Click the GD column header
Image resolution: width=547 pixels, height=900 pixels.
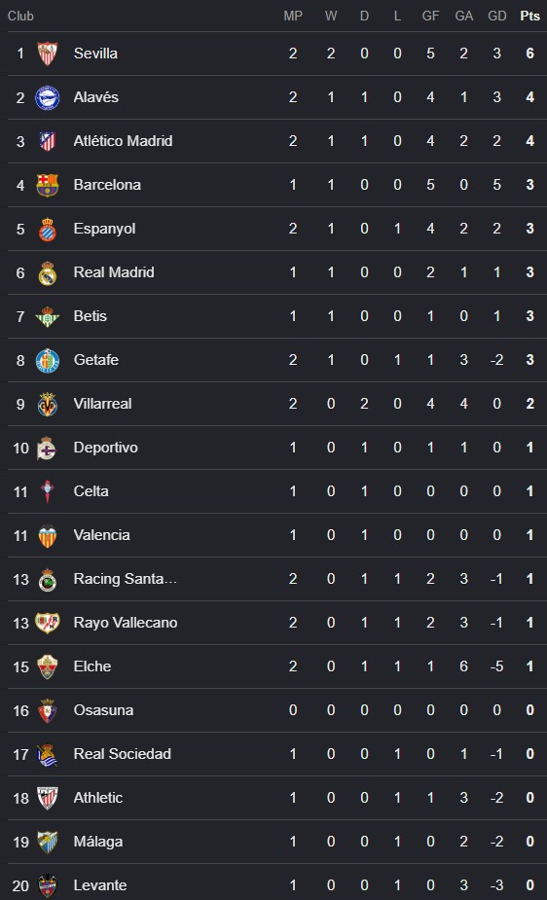(x=497, y=17)
